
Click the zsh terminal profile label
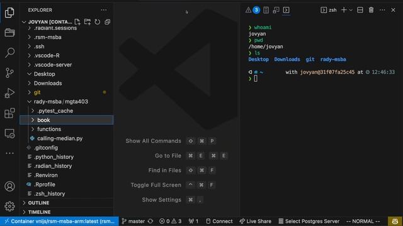click(x=329, y=10)
